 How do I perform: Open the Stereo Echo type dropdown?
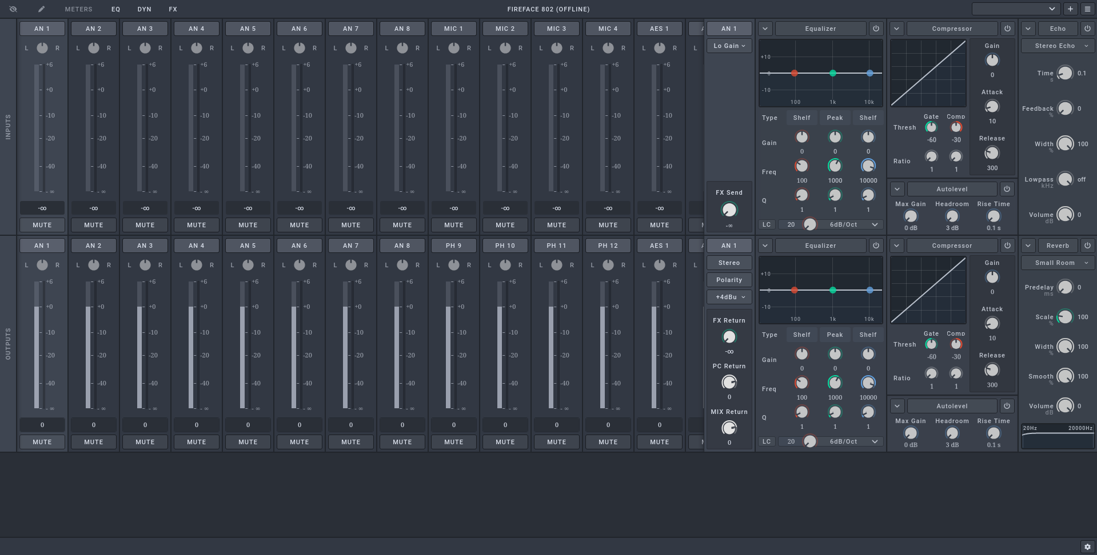pos(1058,46)
